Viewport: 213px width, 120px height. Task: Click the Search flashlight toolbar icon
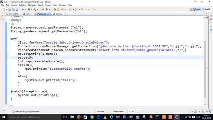pyautogui.click(x=62, y=9)
